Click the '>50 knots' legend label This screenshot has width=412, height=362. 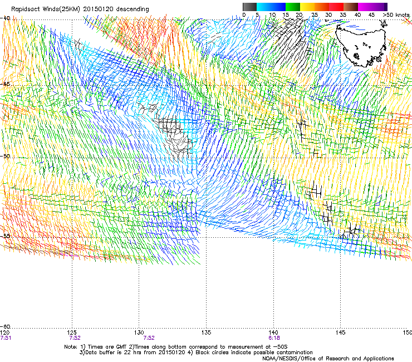point(396,15)
